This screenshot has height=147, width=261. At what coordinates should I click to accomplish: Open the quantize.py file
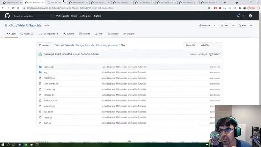(x=49, y=106)
